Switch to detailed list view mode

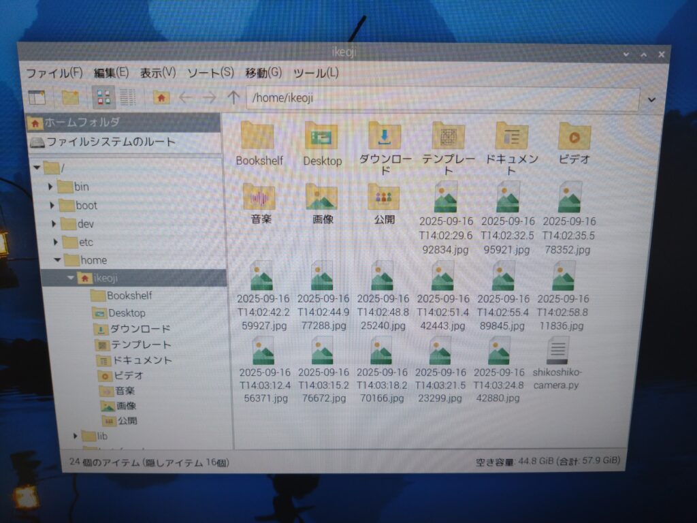(127, 97)
